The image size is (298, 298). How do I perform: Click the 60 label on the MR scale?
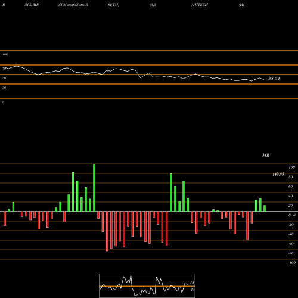coord(291,187)
